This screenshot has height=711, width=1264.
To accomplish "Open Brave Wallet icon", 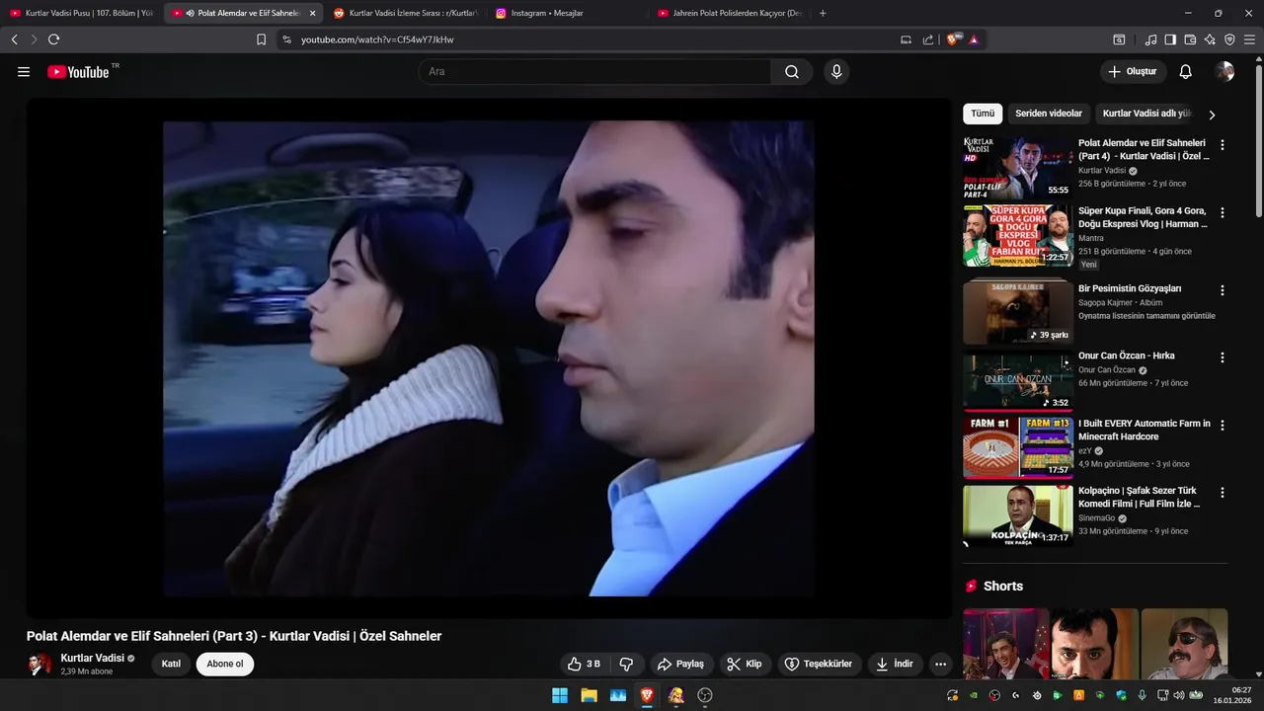I will pos(1190,39).
